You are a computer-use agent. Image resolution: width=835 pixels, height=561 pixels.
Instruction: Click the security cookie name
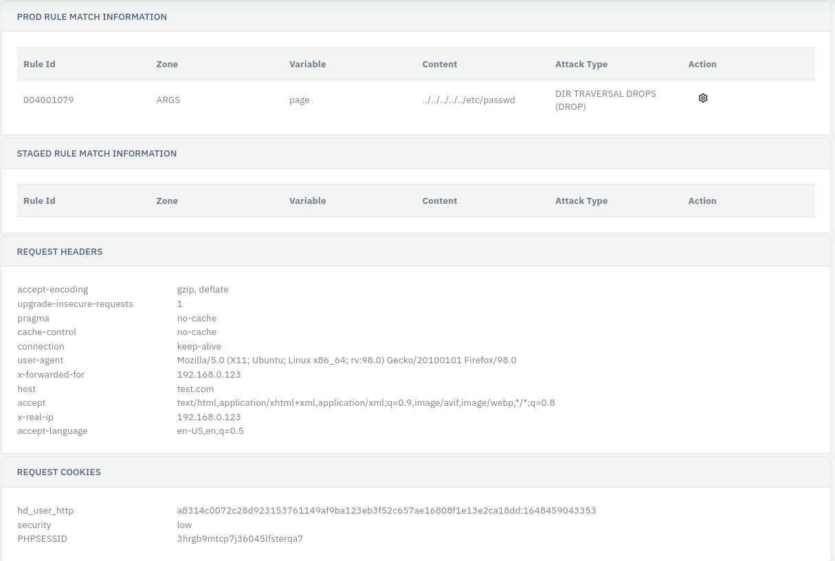coord(34,525)
